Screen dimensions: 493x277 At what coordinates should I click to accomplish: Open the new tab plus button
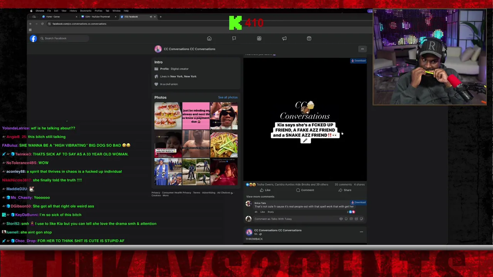click(161, 17)
